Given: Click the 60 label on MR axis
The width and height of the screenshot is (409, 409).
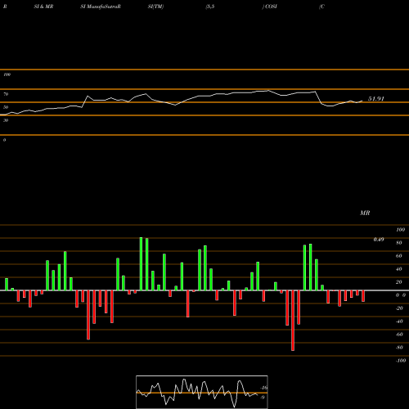Looking at the screenshot, I should 399,256.
